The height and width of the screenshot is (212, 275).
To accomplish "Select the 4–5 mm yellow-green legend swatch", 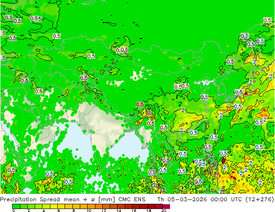I will click(46, 206).
